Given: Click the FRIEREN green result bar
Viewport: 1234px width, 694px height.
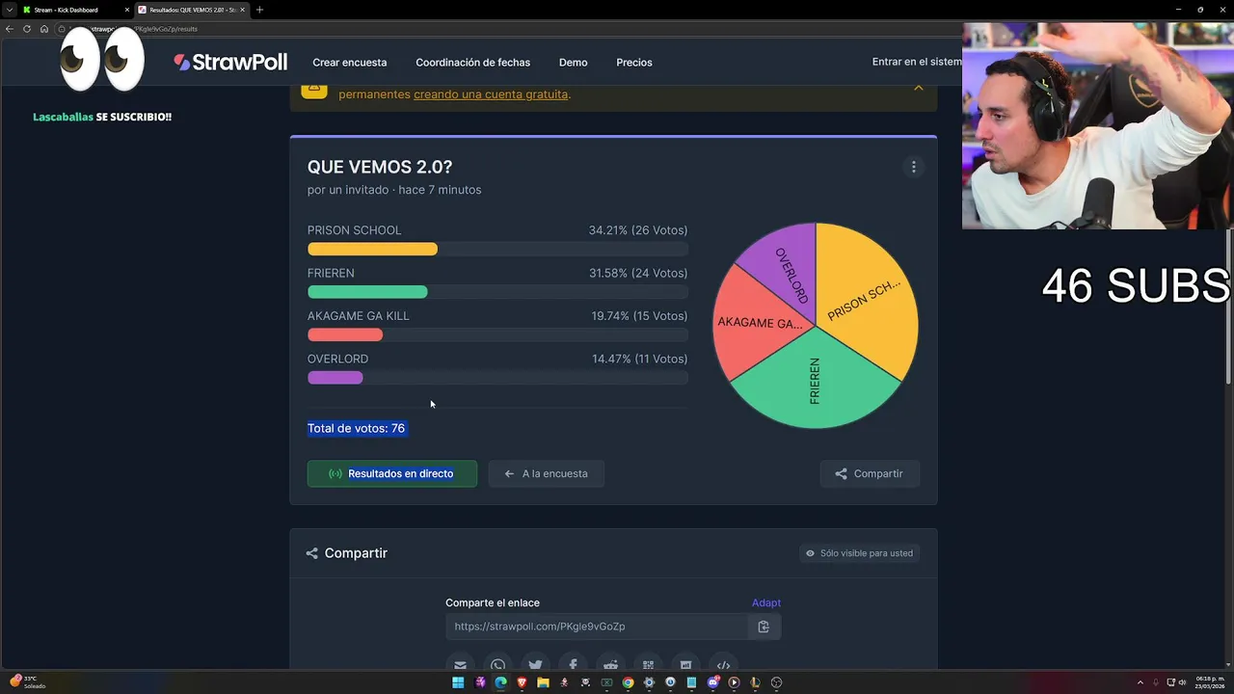Looking at the screenshot, I should 367,292.
